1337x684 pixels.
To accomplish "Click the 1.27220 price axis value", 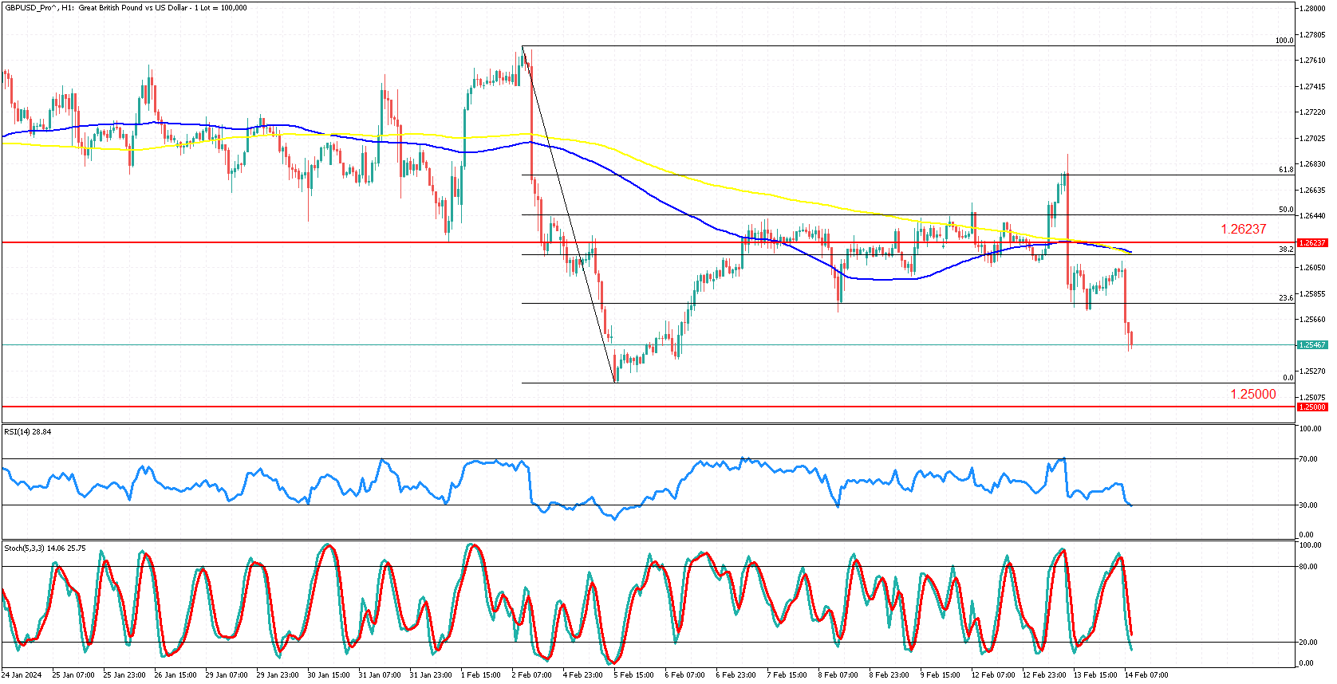I will tap(1312, 112).
